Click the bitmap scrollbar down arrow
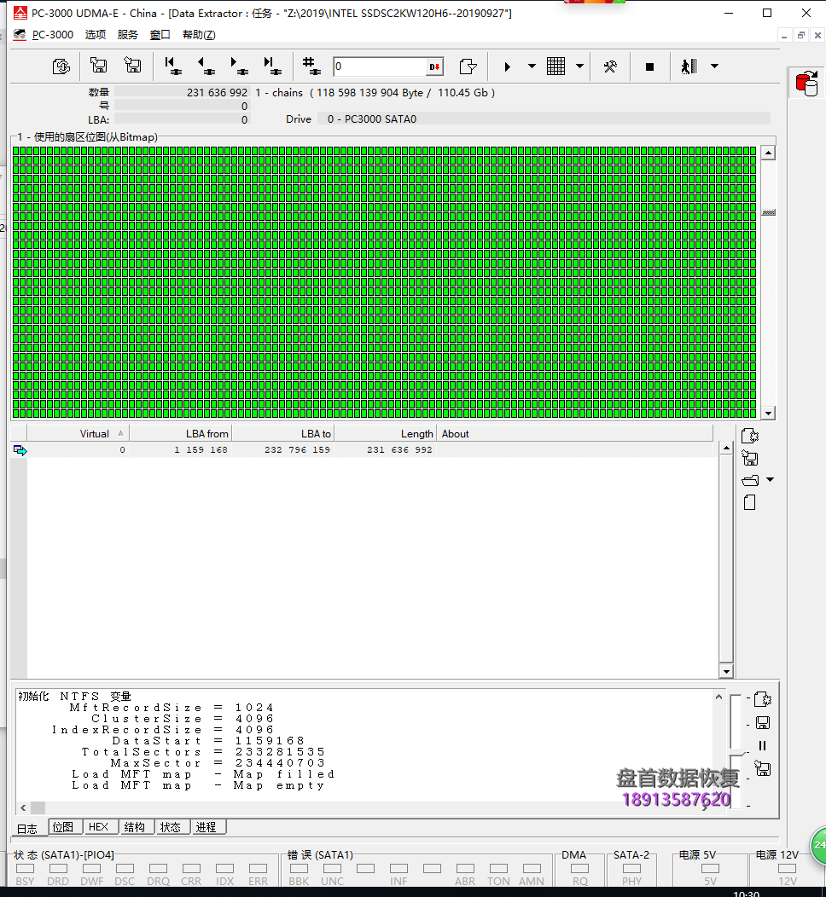 pos(768,413)
